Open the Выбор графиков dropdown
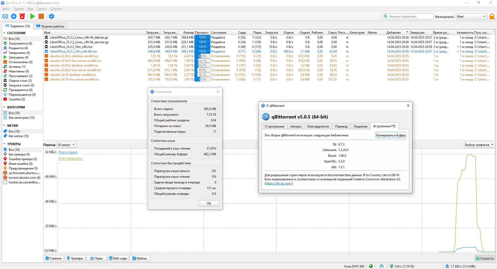497x269 pixels. [x=479, y=145]
